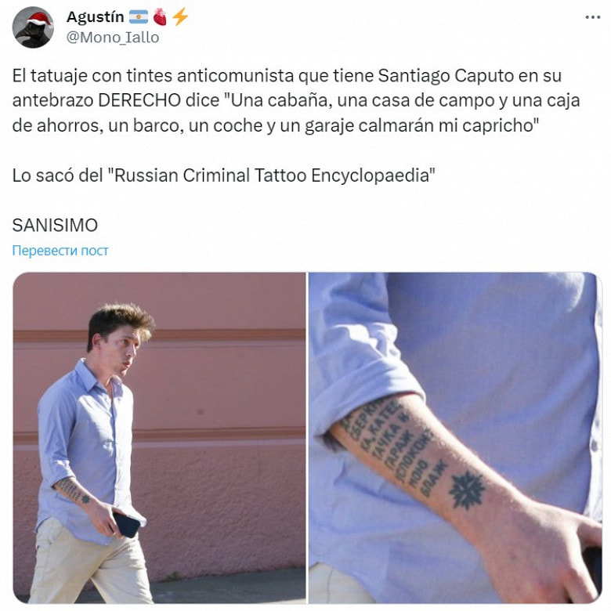Open the three-dot more options menu
Viewport: 611px width, 611px height.
tap(593, 17)
